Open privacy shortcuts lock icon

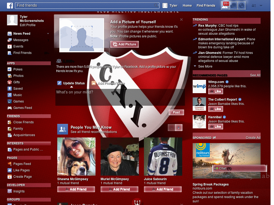tap(254, 6)
